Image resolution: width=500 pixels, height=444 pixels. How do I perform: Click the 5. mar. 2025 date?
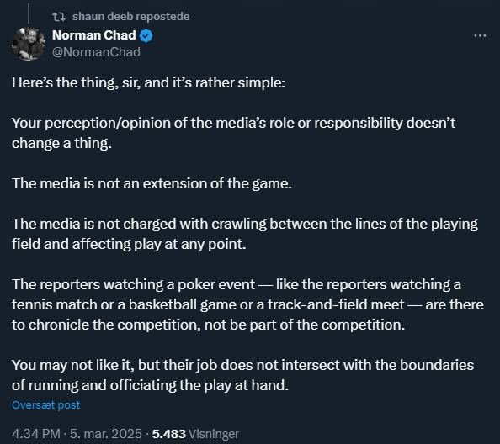(x=105, y=434)
